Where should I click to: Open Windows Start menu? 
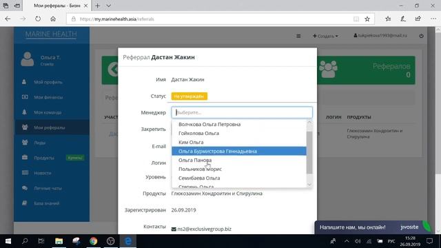point(8,241)
